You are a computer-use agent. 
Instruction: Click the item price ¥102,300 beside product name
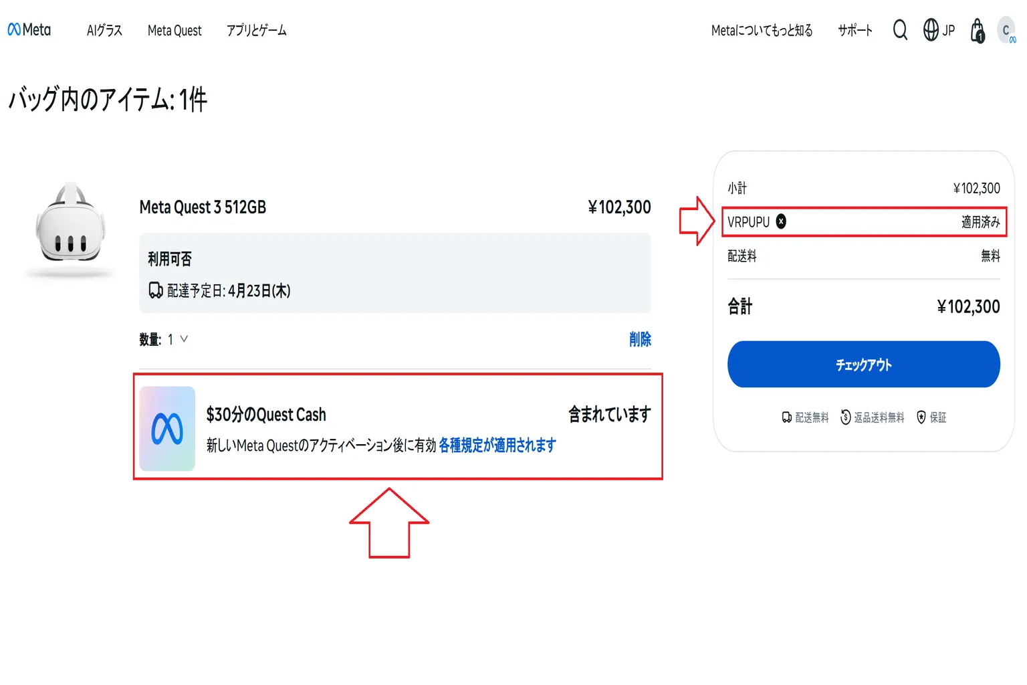(619, 207)
